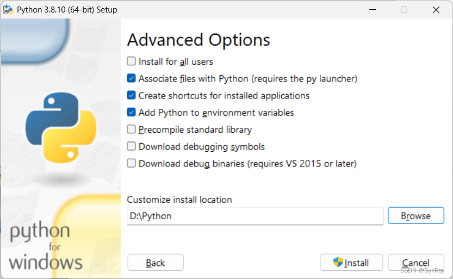The height and width of the screenshot is (279, 453).
Task: Enable Download debugging symbols checkbox
Action: pyautogui.click(x=131, y=146)
